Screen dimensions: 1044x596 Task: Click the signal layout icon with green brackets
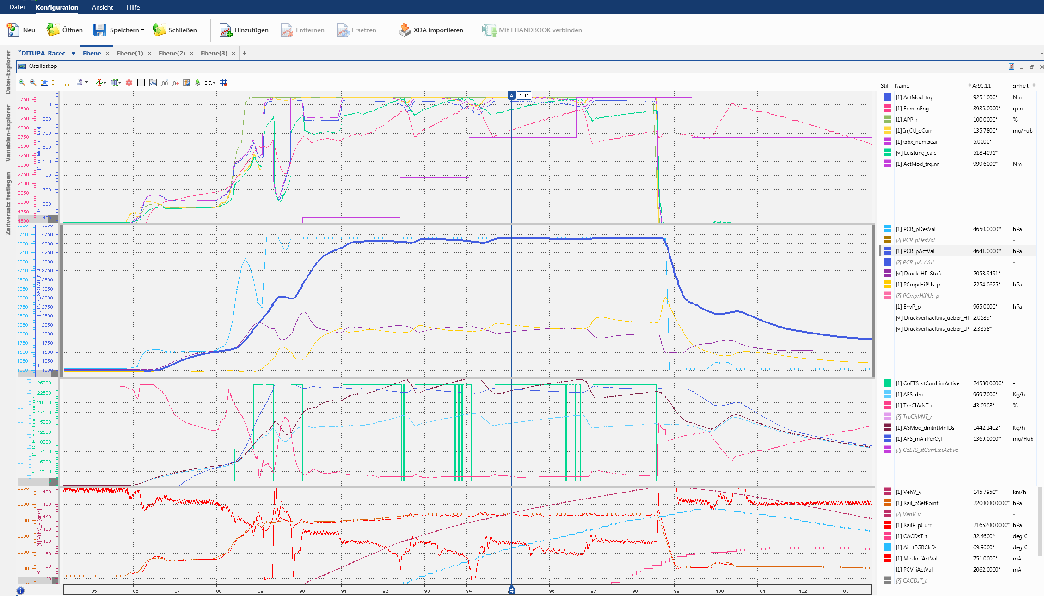(x=114, y=83)
